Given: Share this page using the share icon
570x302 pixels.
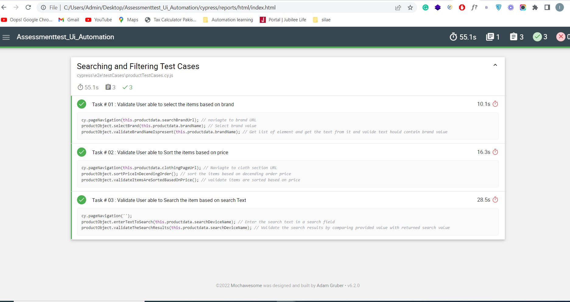Looking at the screenshot, I should pyautogui.click(x=398, y=8).
